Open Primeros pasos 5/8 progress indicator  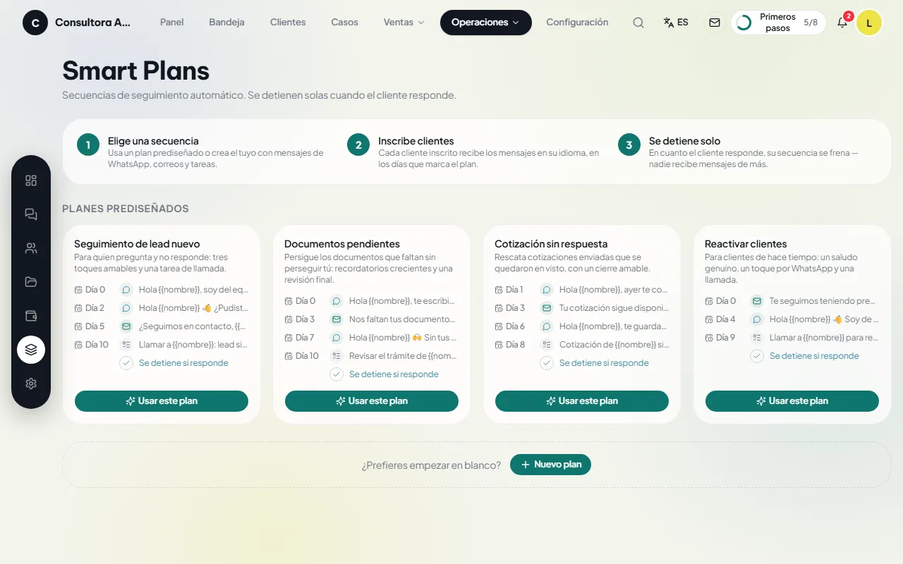click(x=778, y=23)
